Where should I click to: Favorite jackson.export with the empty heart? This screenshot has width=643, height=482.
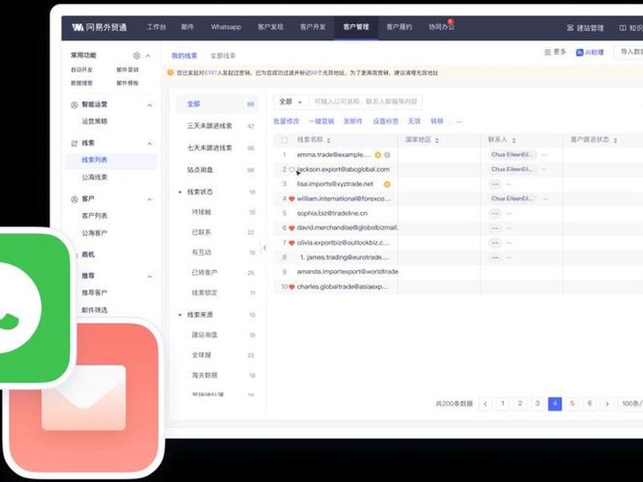point(292,170)
